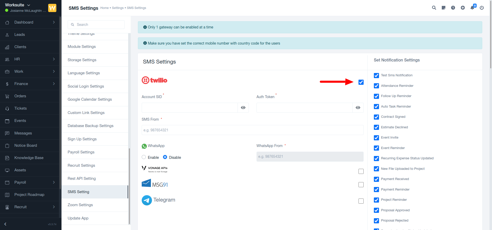Open sticky notes icon in header
This screenshot has height=230, width=492.
[444, 8]
